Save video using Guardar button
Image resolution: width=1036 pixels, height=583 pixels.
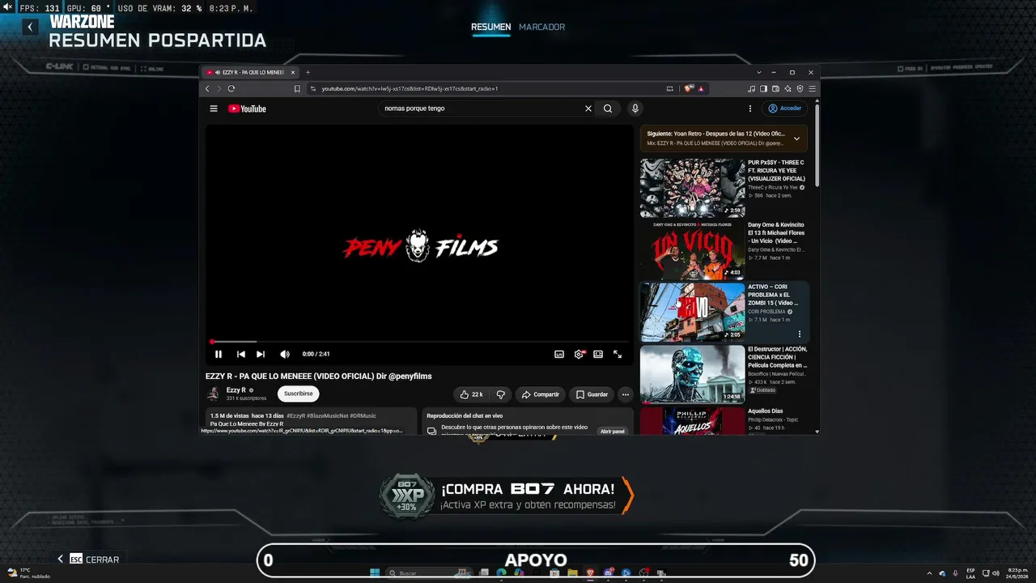click(592, 394)
